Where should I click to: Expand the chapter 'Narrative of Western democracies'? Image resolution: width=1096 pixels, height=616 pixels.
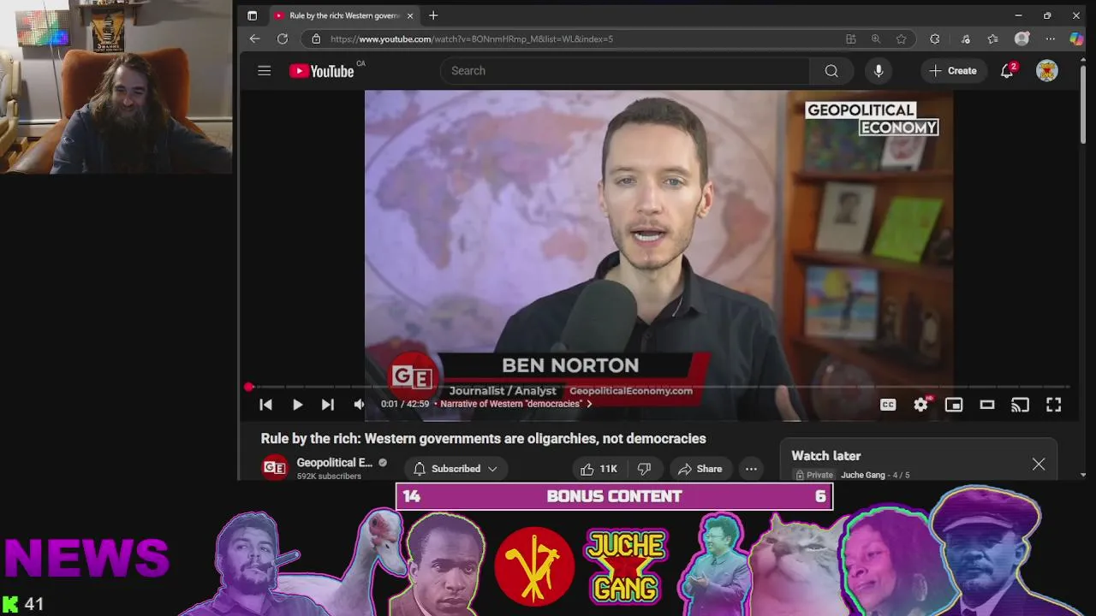point(515,404)
